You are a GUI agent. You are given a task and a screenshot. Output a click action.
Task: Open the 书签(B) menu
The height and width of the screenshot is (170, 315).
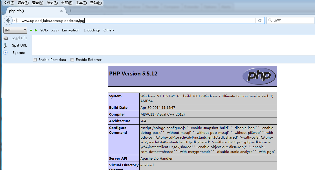[67, 3]
